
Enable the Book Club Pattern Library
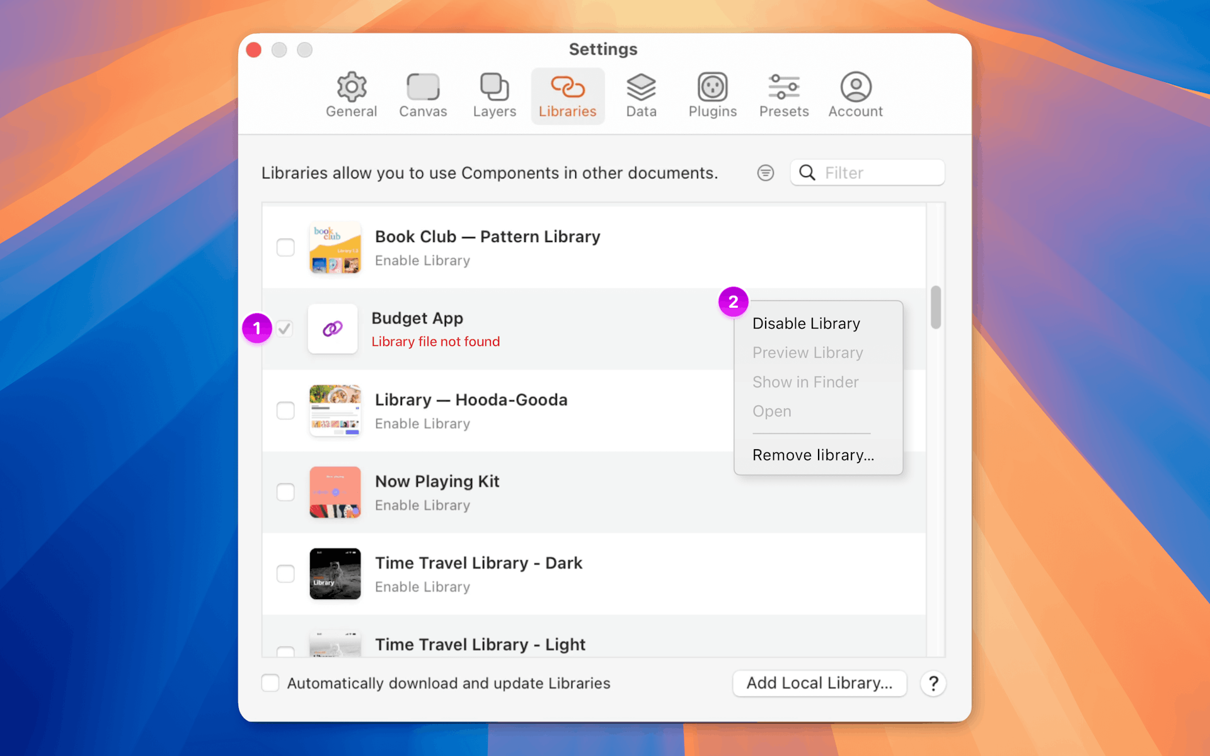[x=285, y=248]
